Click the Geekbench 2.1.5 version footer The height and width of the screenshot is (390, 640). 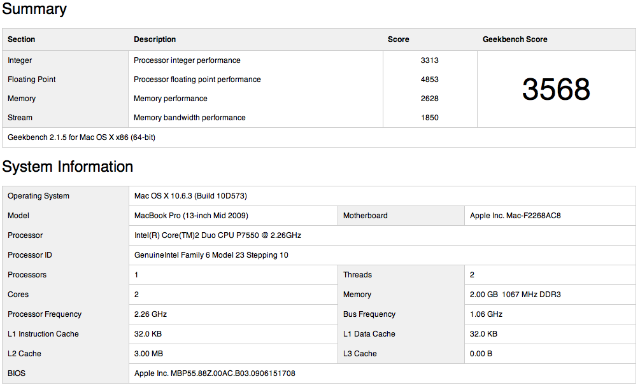[82, 137]
